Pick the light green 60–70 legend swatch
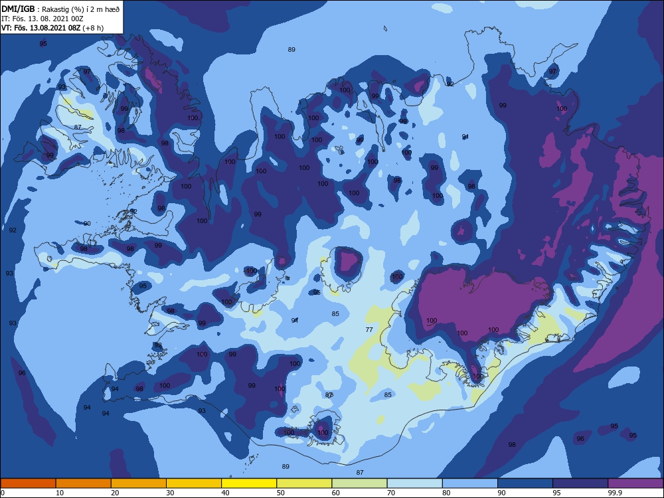Screen dimensions: 664x498 (x=359, y=483)
